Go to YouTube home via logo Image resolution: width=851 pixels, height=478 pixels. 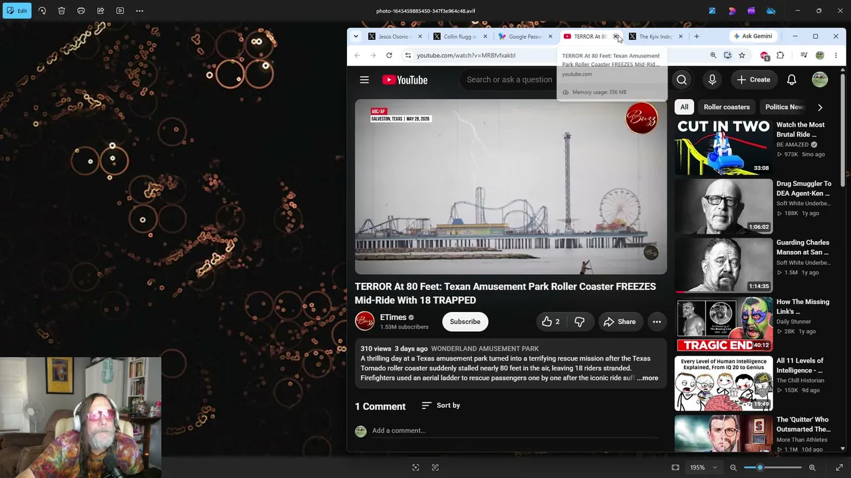coord(405,80)
